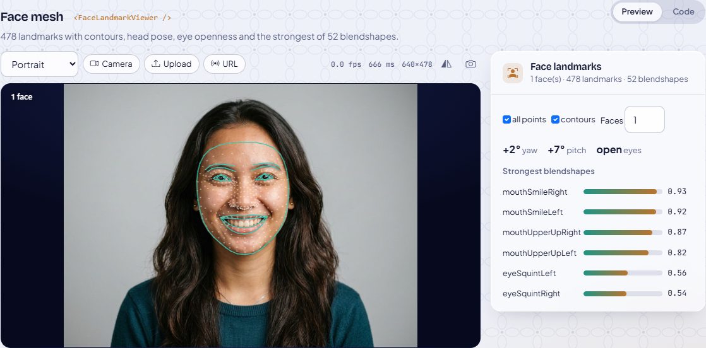Click the 'Face mesh' heading
This screenshot has width=706, height=348.
(32, 17)
